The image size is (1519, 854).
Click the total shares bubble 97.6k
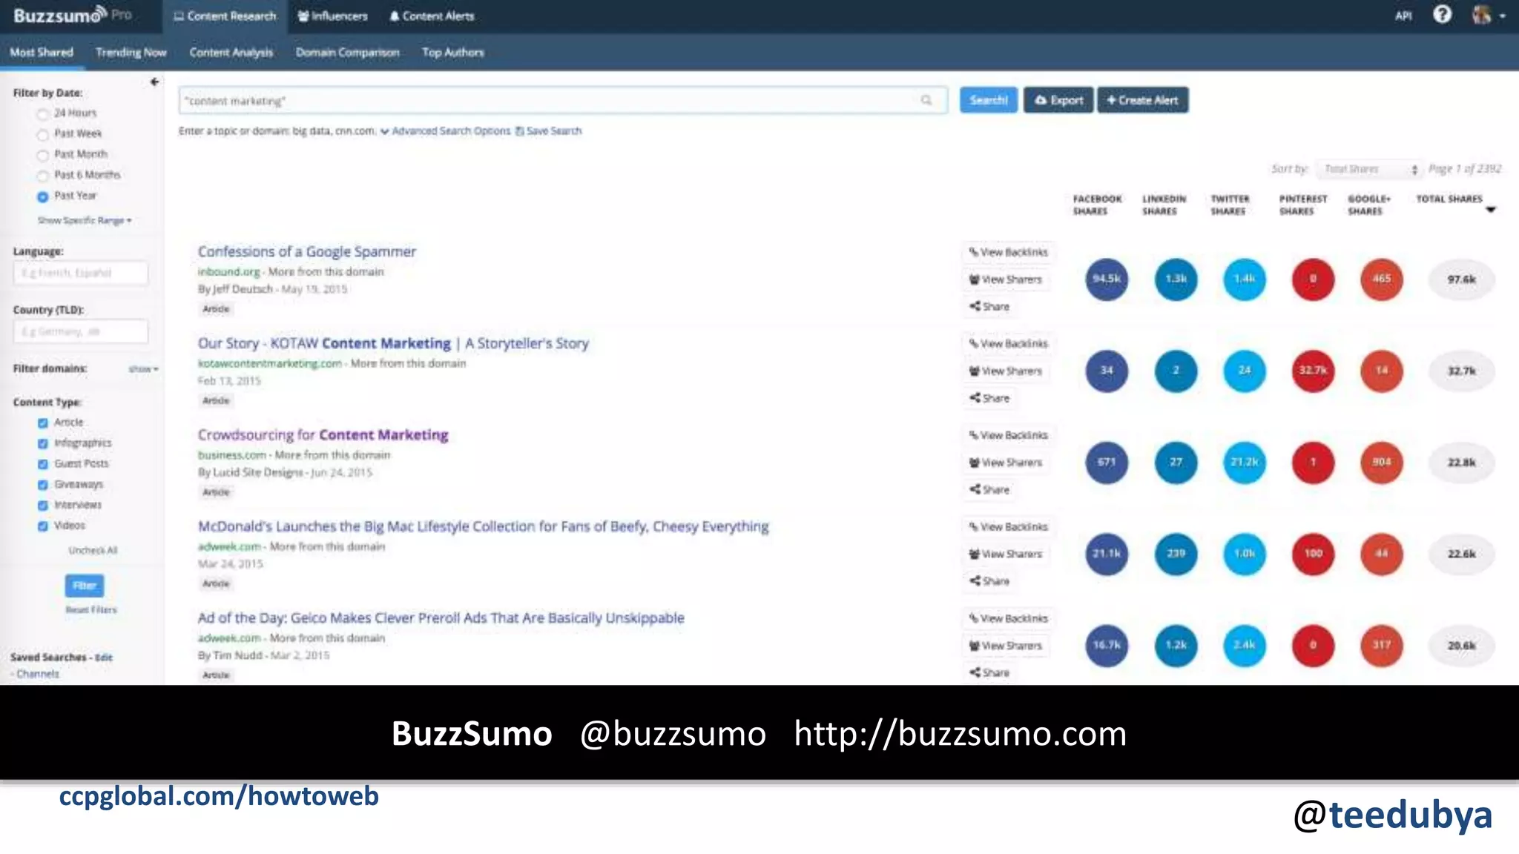[1461, 279]
